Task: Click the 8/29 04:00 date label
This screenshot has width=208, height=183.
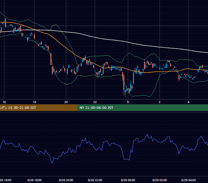Action: 188,180
